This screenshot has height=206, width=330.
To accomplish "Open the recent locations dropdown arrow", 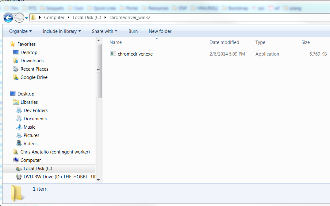I will [26, 18].
